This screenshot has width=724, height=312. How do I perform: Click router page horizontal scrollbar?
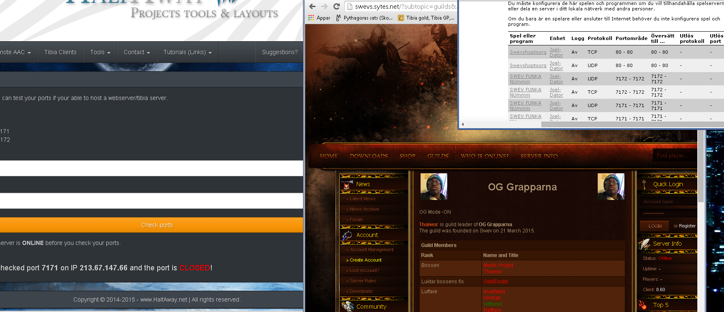point(632,124)
